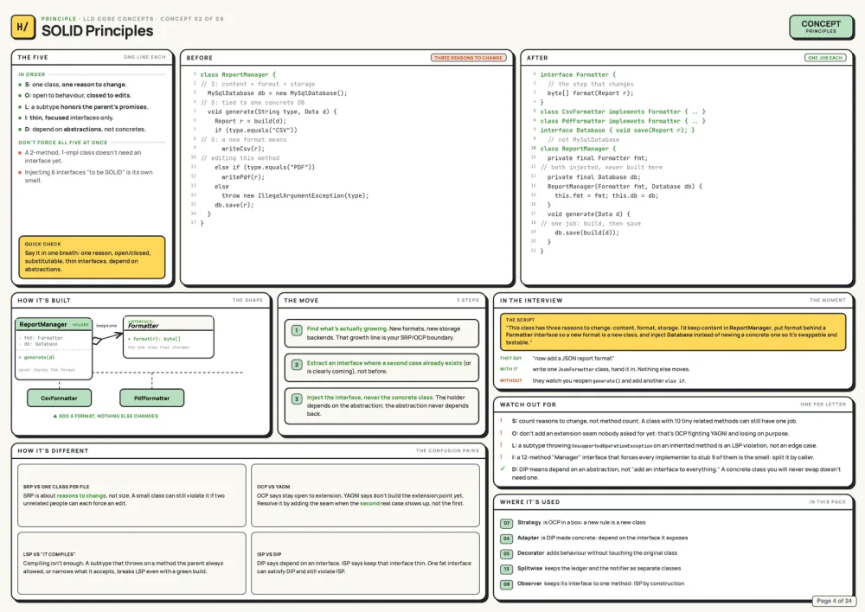This screenshot has height=612, width=865.
Task: Click the 'AFTER' panel heading
Action: tap(537, 57)
